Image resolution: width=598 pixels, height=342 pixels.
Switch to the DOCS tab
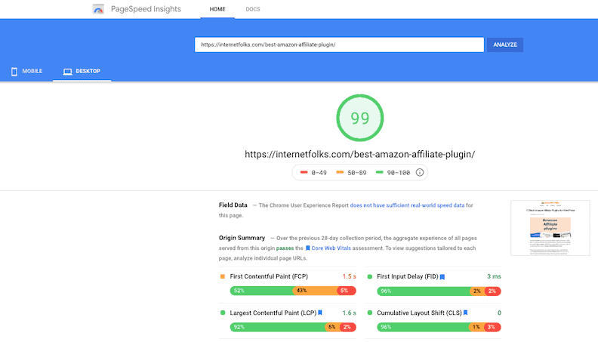(x=253, y=9)
